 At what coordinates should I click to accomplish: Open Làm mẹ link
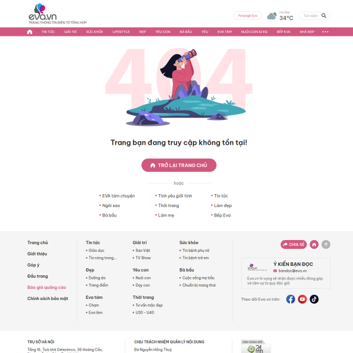tap(166, 215)
